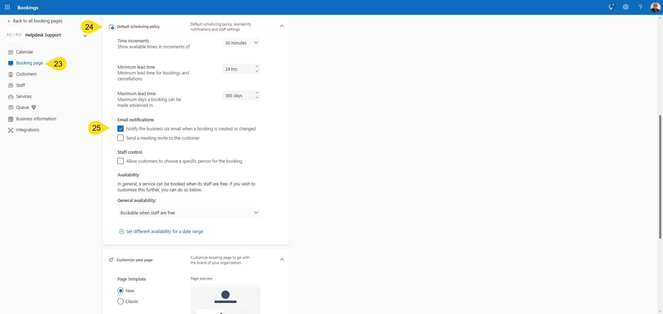The height and width of the screenshot is (314, 663).
Task: Open the Time increments 30 minutes dropdown
Action: point(241,43)
